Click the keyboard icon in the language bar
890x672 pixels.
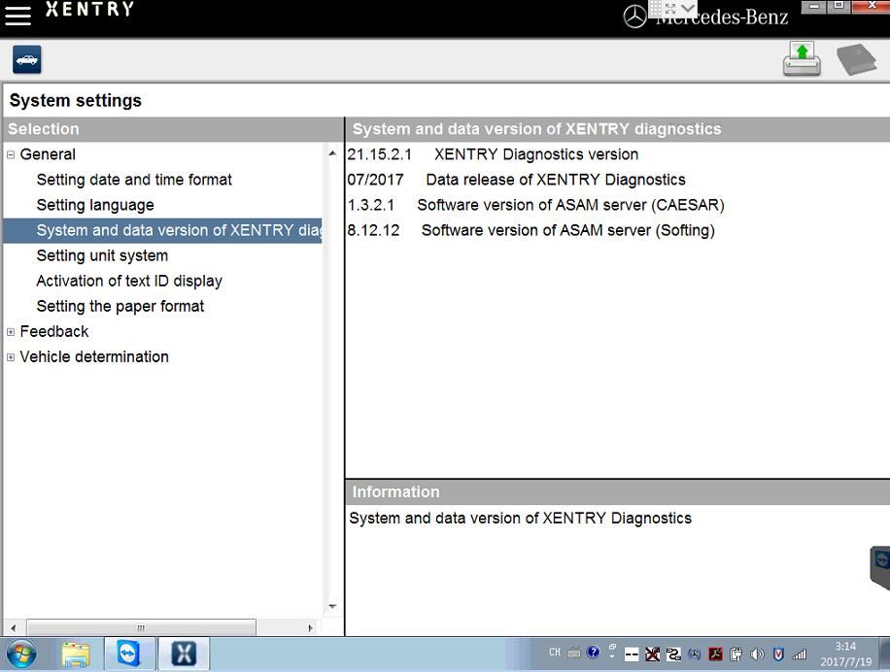[x=574, y=653]
